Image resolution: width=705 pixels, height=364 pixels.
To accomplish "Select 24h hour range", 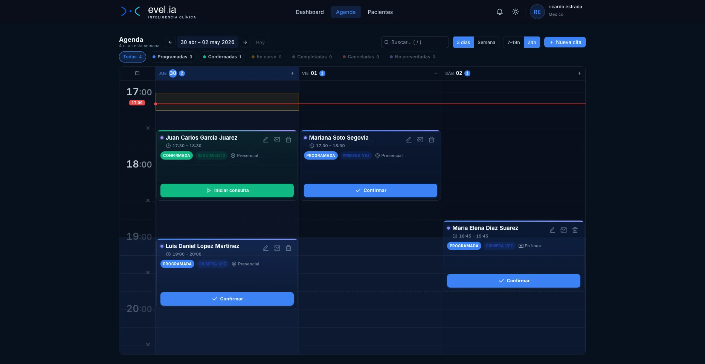I will click(x=532, y=42).
